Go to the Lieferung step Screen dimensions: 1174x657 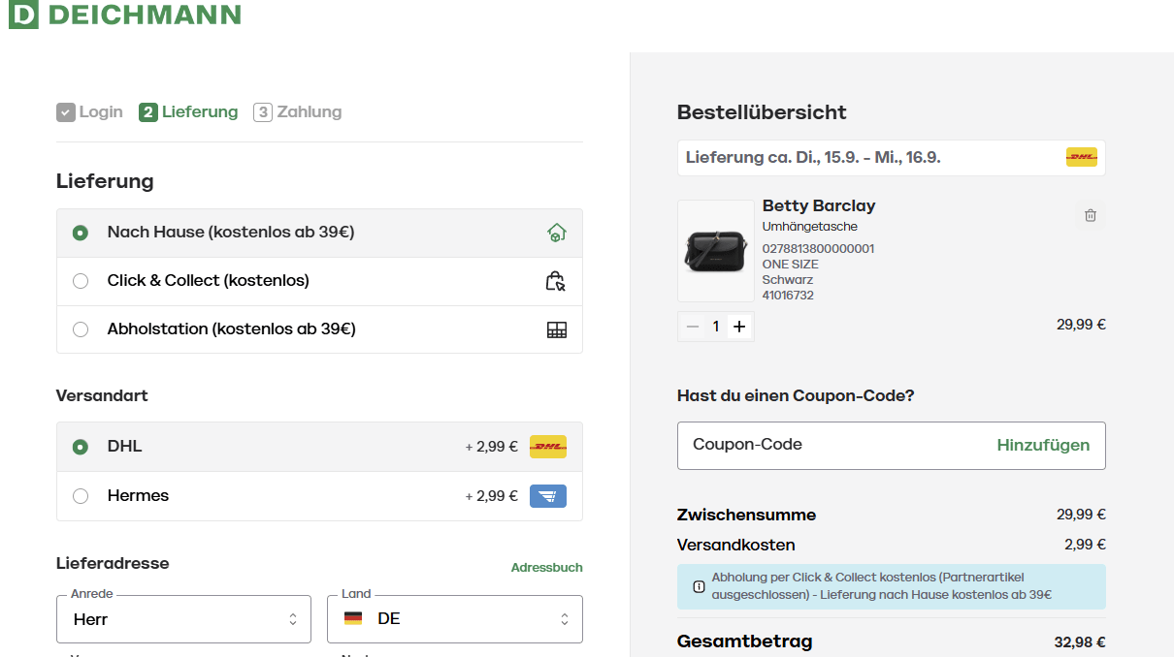point(188,112)
